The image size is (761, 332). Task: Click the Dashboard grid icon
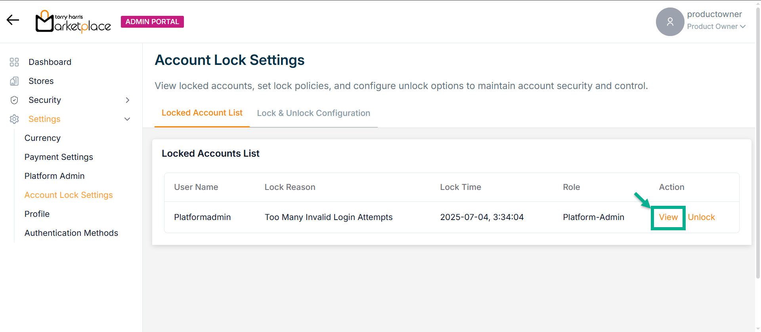(14, 62)
